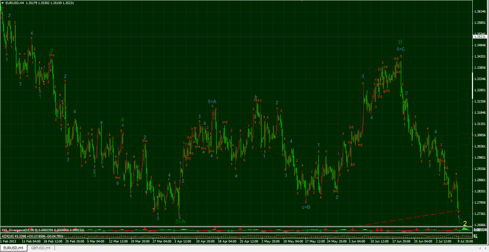
Task: Click the 1 Feb 2013 date on time axis
Action: pos(8,241)
